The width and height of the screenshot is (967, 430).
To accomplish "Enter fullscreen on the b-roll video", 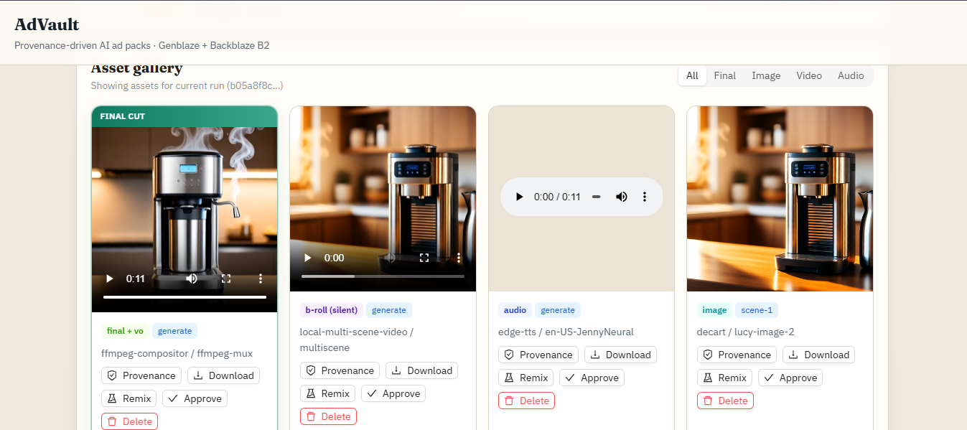I will coord(424,258).
